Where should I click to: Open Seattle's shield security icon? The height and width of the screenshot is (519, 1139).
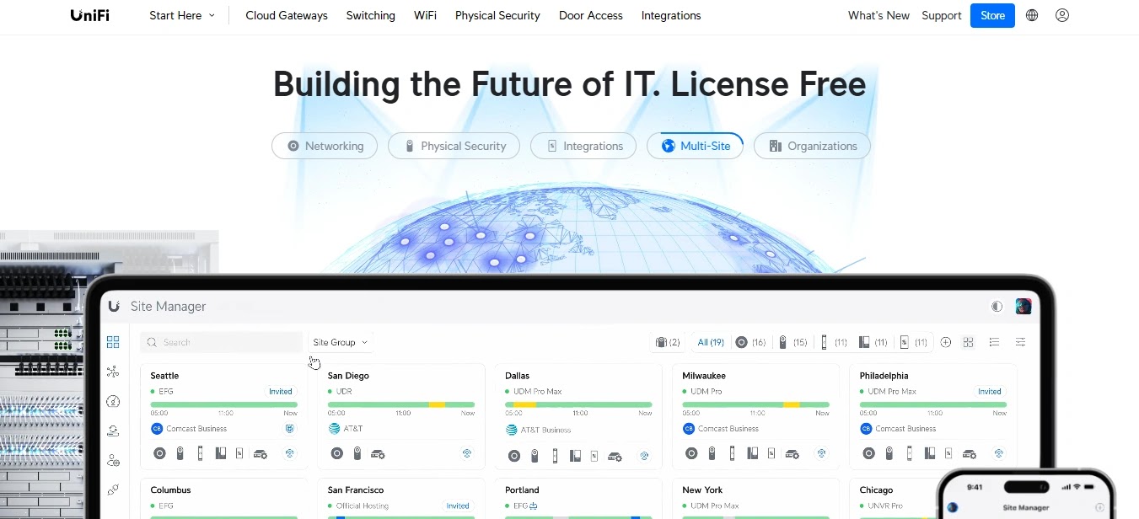coord(290,429)
